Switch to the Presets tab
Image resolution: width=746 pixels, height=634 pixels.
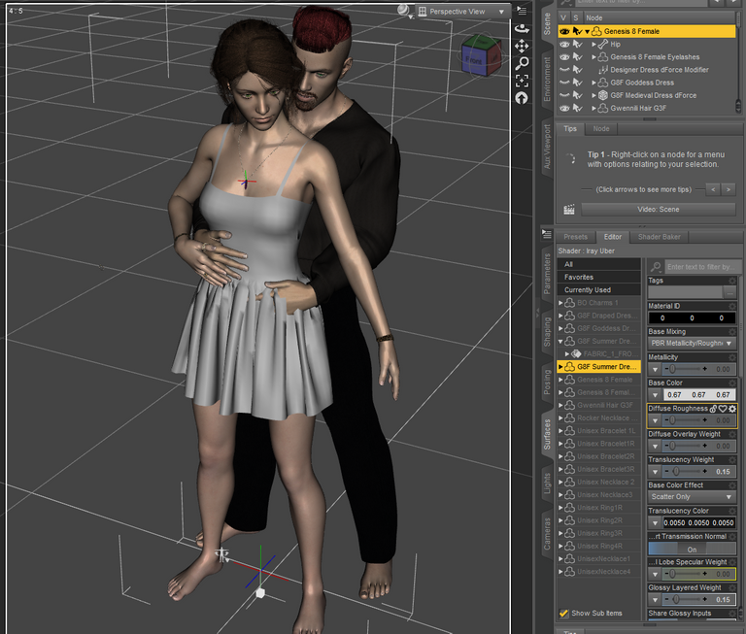[575, 237]
